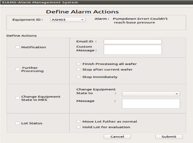Click the Cancel button
The width and height of the screenshot is (193, 143).
point(117,137)
